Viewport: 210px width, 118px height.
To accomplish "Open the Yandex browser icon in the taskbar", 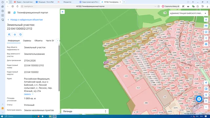I will click(55, 116).
